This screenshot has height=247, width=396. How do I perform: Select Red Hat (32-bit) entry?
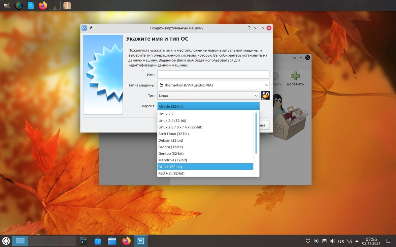point(205,173)
